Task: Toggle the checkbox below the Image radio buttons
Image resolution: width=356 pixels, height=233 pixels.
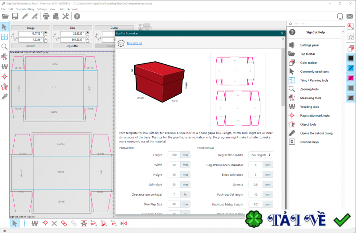Action: tap(45, 41)
